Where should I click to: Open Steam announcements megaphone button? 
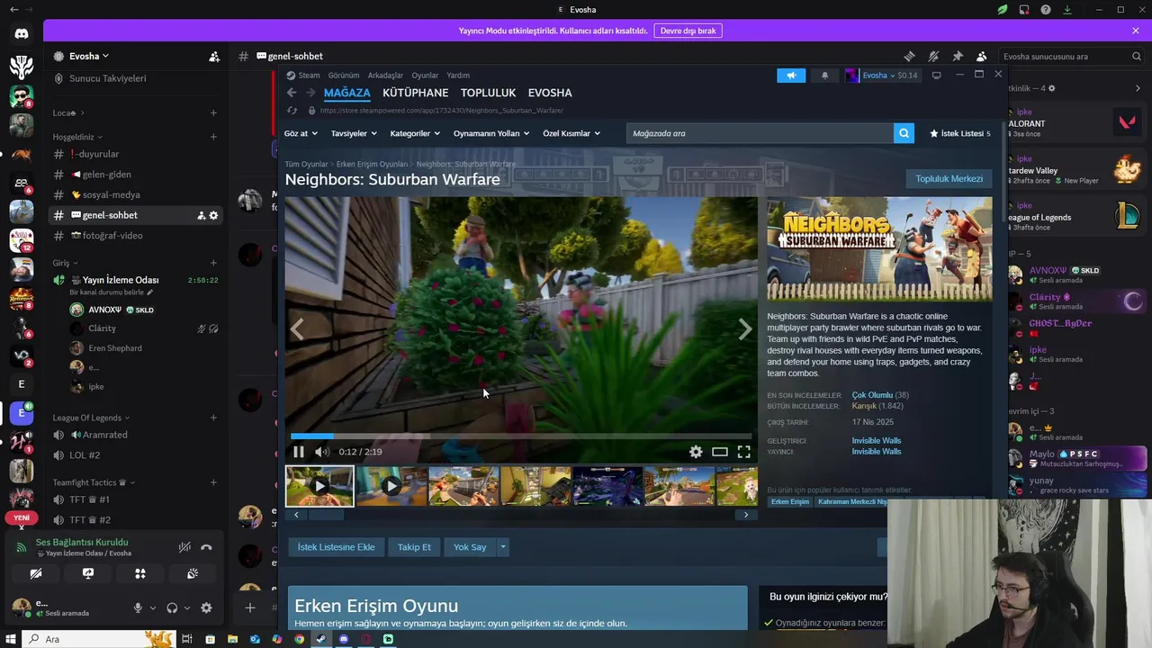[x=791, y=76]
